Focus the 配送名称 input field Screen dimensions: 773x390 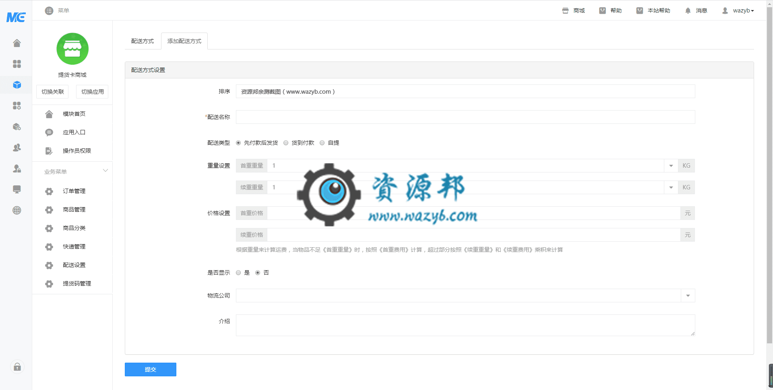pos(465,117)
